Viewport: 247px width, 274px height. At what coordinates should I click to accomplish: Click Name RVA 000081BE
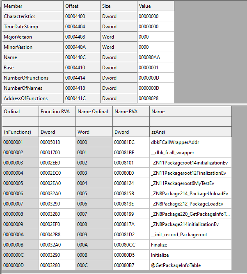(x=131, y=153)
